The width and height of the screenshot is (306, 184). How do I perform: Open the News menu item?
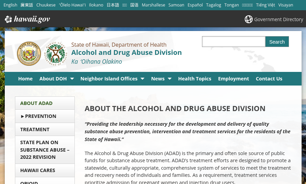point(158,79)
